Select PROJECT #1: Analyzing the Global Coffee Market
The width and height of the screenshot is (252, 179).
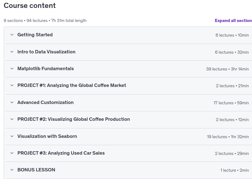coord(72,85)
